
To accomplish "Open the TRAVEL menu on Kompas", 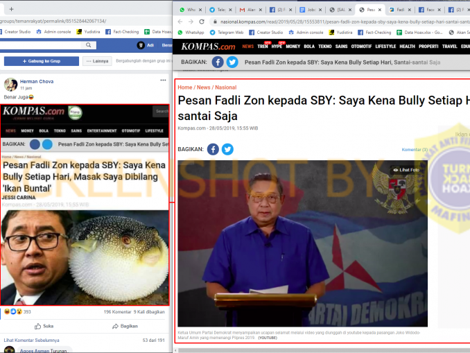I will point(450,46).
